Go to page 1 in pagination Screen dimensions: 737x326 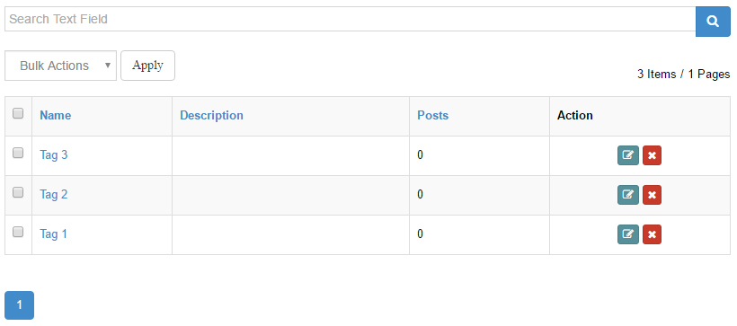(19, 305)
